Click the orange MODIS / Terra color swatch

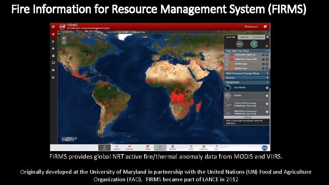point(232,69)
